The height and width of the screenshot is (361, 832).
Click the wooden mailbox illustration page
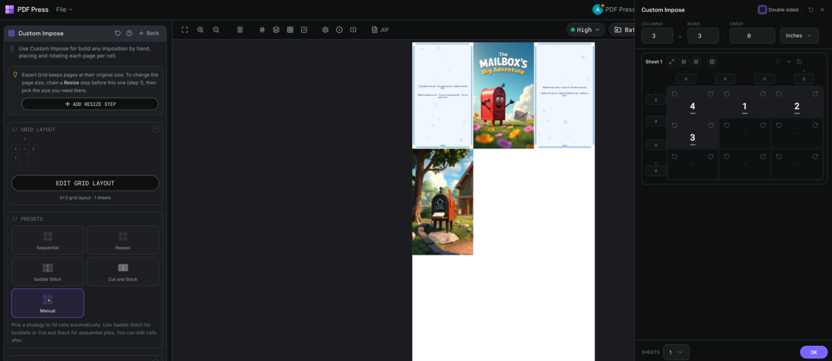pos(443,202)
